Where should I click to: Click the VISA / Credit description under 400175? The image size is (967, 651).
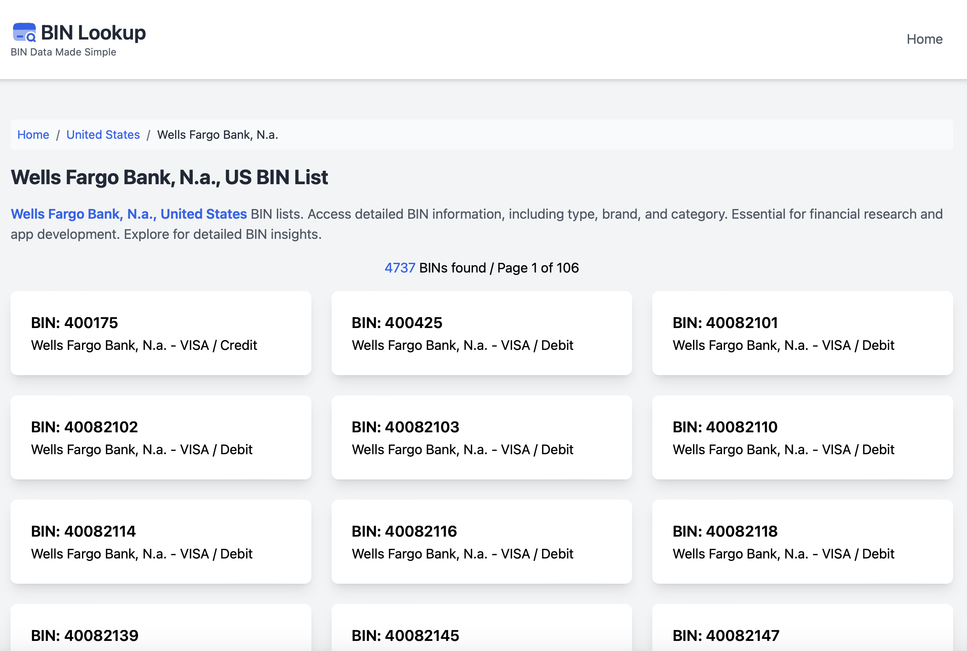tap(144, 345)
